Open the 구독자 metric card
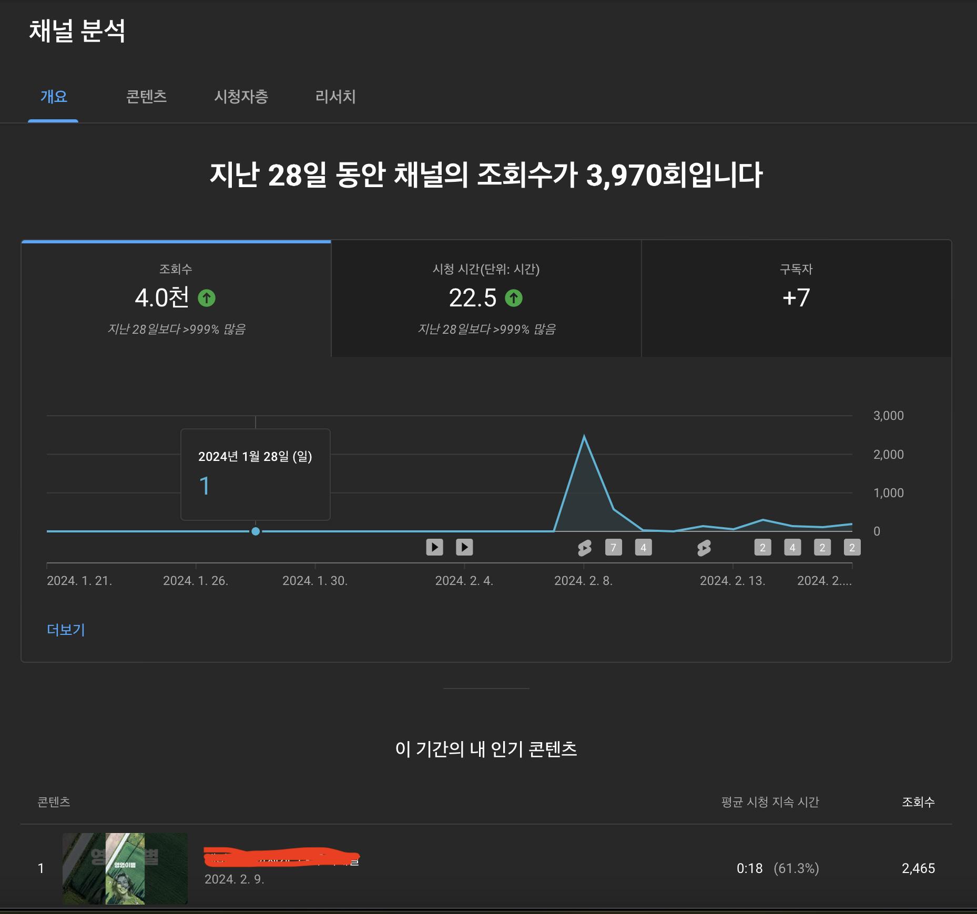Image resolution: width=977 pixels, height=914 pixels. (797, 299)
